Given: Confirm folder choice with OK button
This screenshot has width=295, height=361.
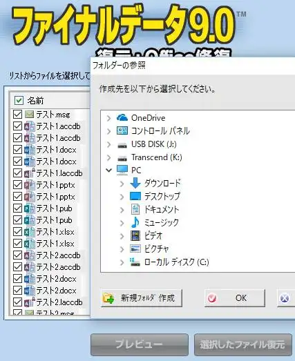Looking at the screenshot, I should [x=235, y=298].
